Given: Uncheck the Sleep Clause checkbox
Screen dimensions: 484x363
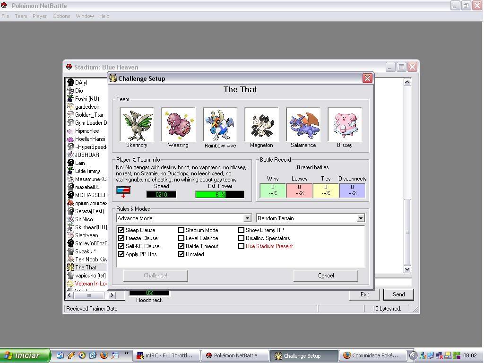Looking at the screenshot, I should [121, 230].
